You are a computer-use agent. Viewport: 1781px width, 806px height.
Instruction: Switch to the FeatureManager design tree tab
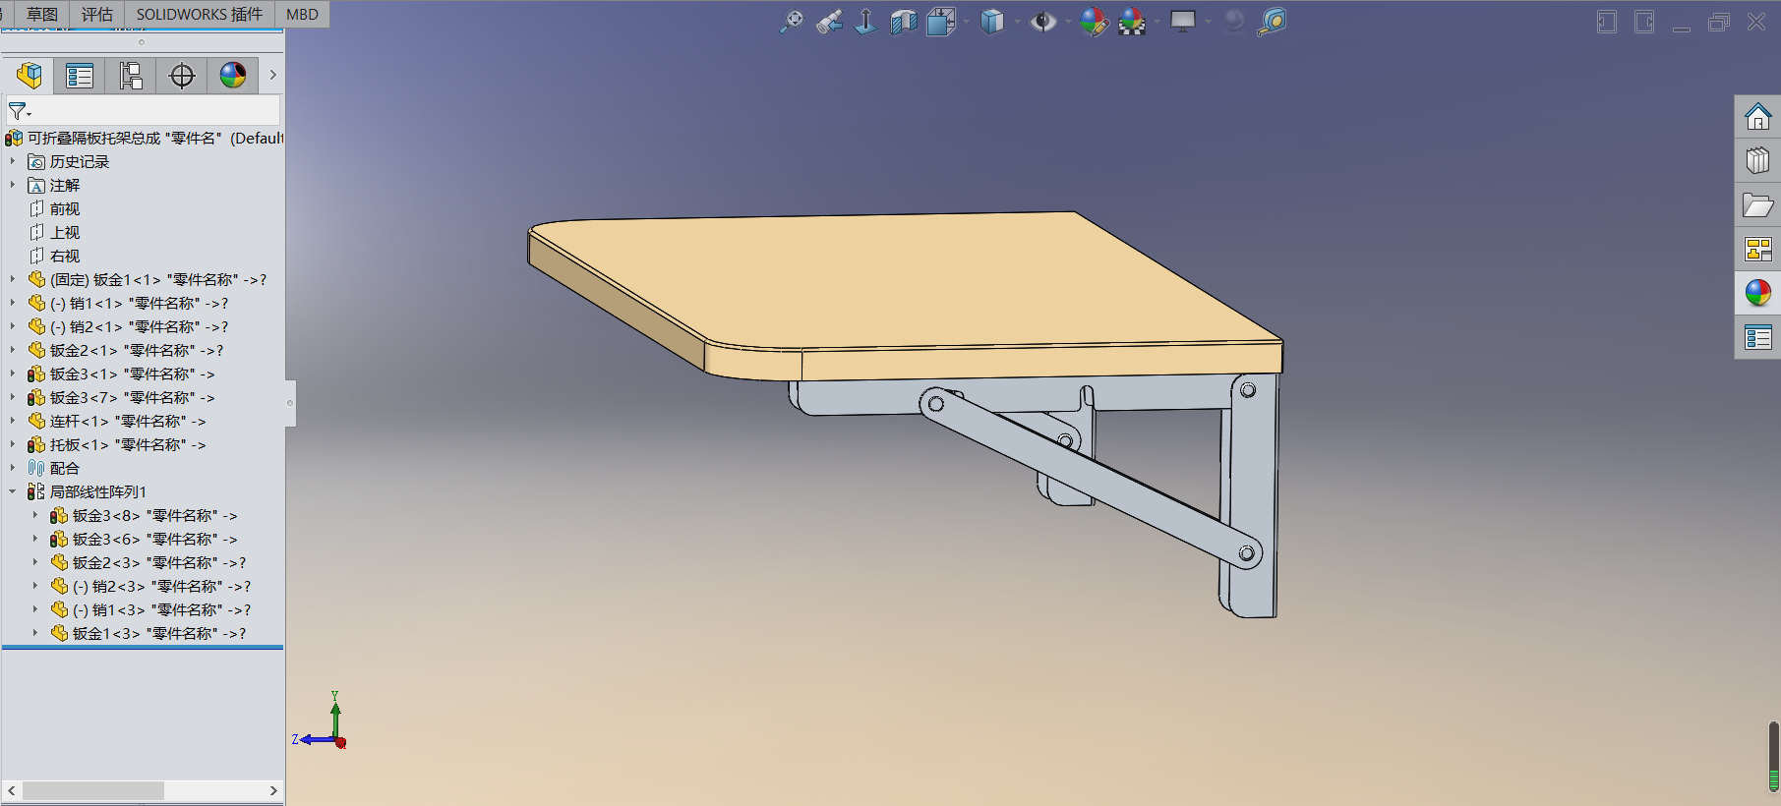[x=30, y=76]
